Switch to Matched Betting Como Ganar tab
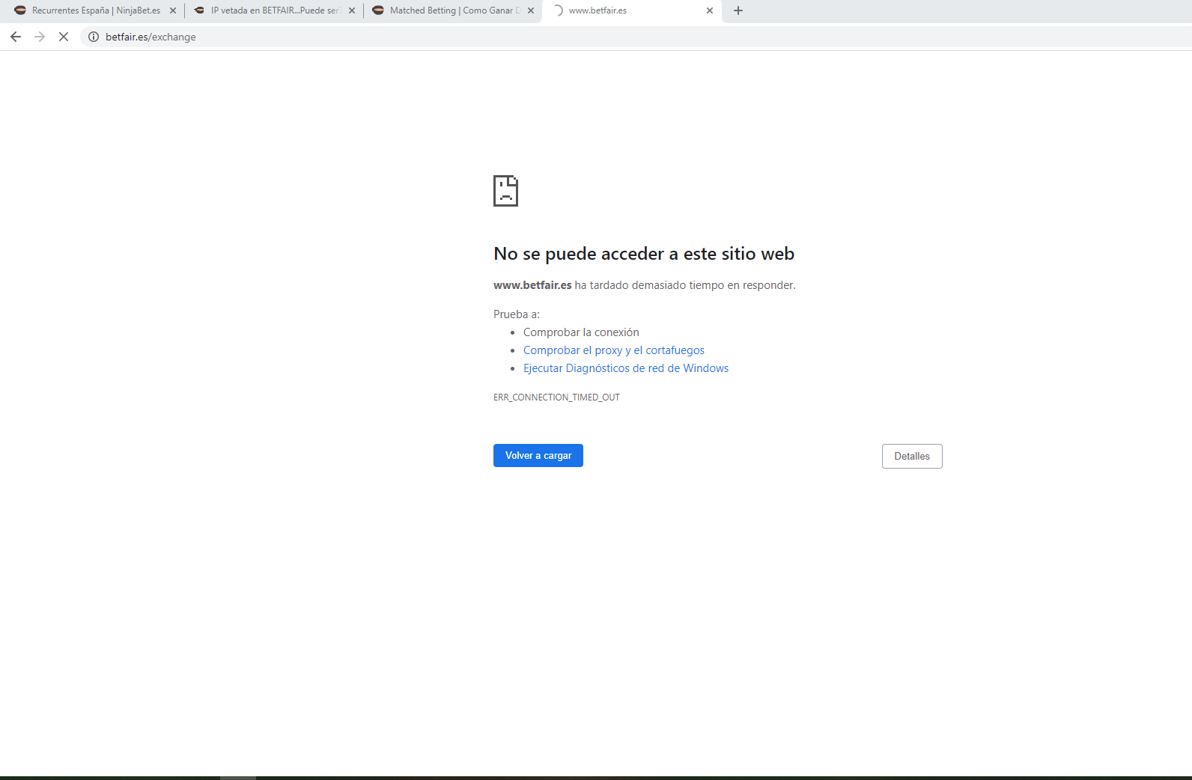This screenshot has height=780, width=1192. (x=452, y=10)
